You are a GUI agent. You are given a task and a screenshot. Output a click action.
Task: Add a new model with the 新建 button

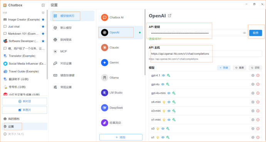point(224,68)
